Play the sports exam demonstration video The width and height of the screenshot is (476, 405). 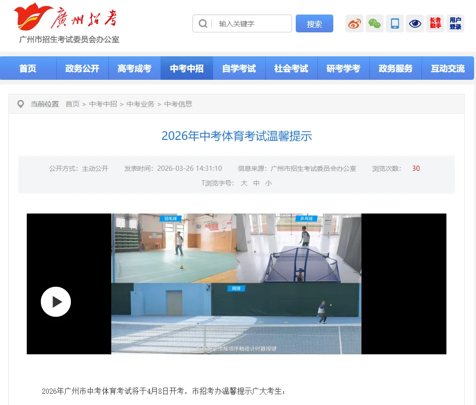pyautogui.click(x=55, y=302)
